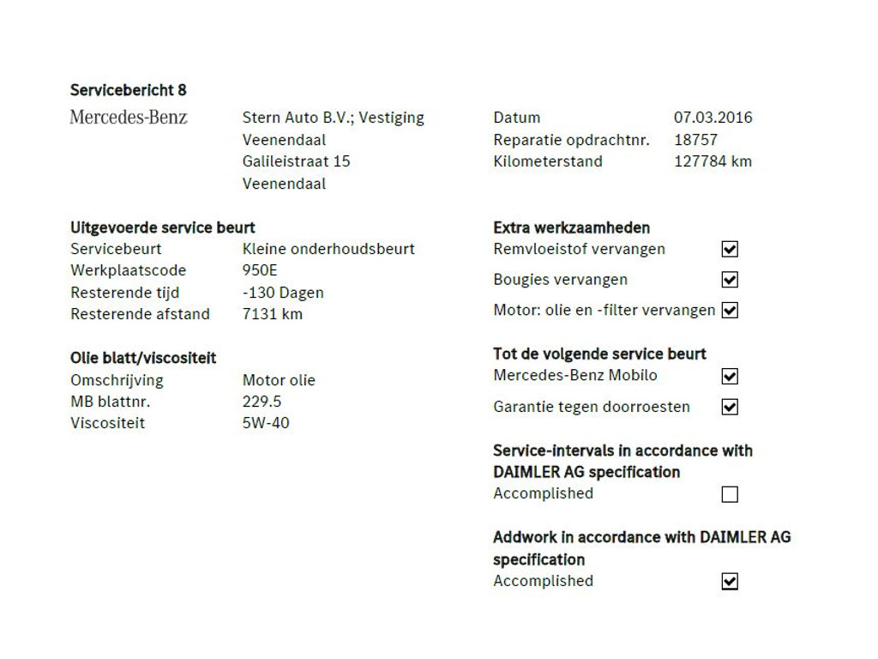Viewport: 878px width, 659px height.
Task: Uncheck the Mercedes-Benz Mobilo checkbox
Action: coord(730,376)
